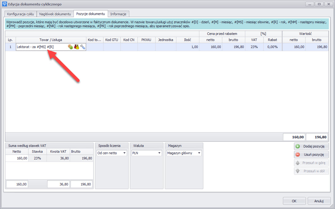Image resolution: width=335 pixels, height=209 pixels.
Task: Click the green plus Dodaj pozycję button
Action: click(311, 147)
